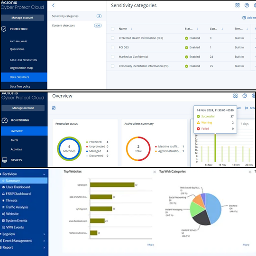Click the Active alerts summary donut chart

tap(138, 149)
